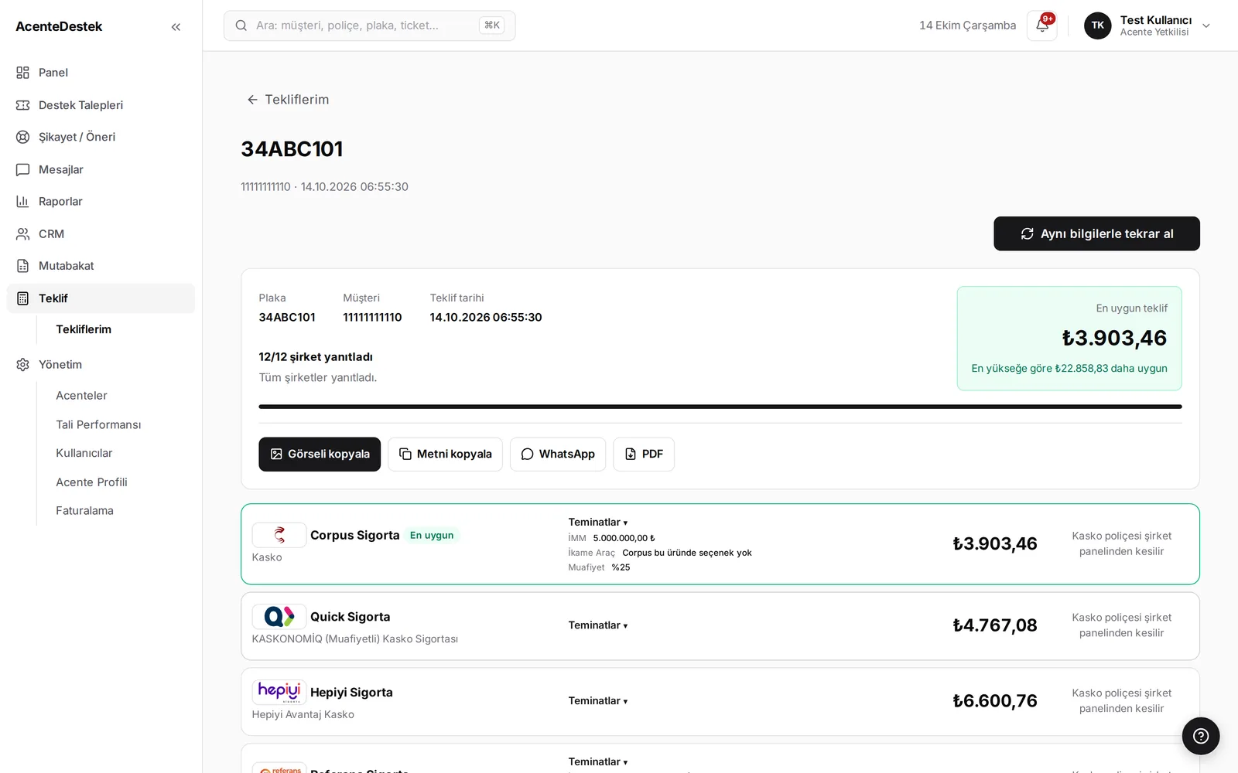Expand Teminatlar for Hepiyi Sigorta
Image resolution: width=1238 pixels, height=773 pixels.
coord(598,701)
